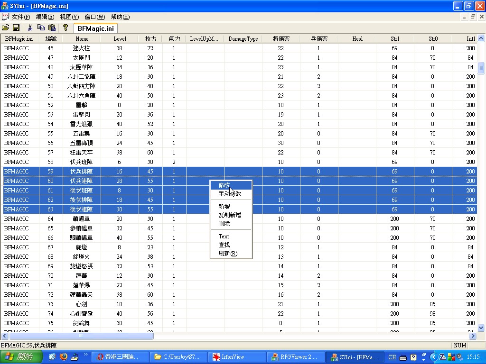Choose 手动修改 from the context menu
Viewport: 486px width, 364px height.
point(230,194)
